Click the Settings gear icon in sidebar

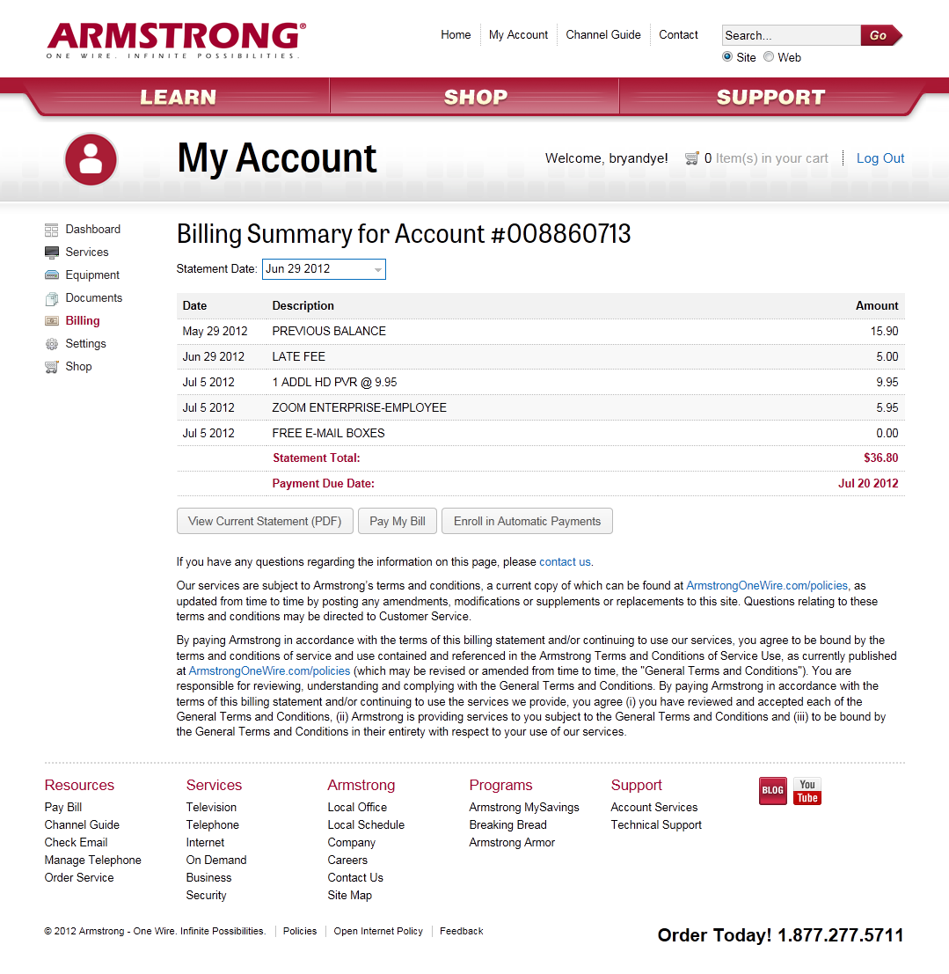coord(52,344)
